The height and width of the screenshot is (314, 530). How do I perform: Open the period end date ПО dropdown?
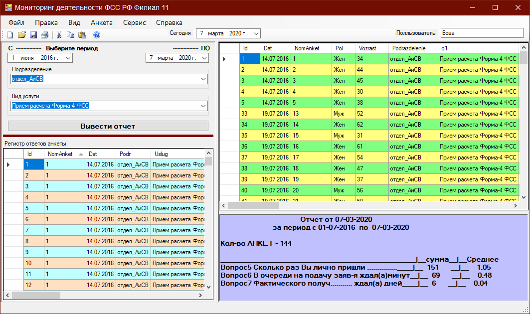[x=204, y=58]
